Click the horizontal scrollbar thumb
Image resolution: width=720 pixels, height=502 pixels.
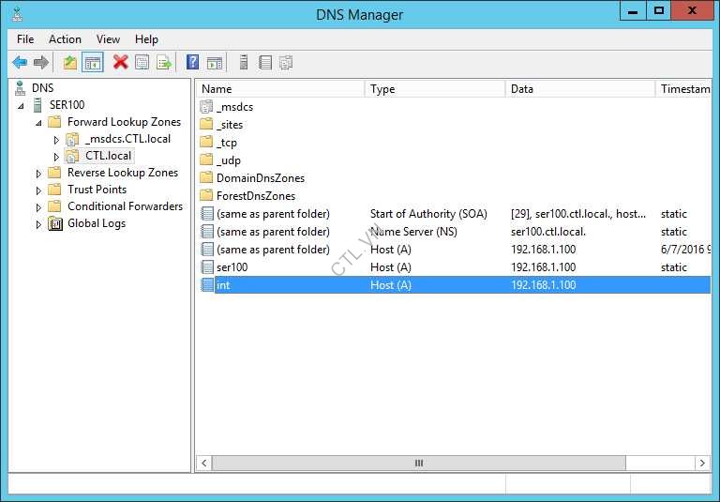pos(418,463)
